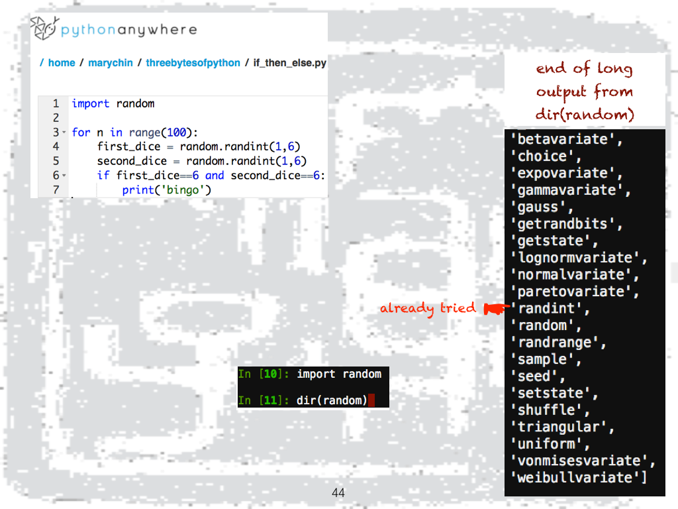
Task: Click the red pointing hand icon
Action: pyautogui.click(x=495, y=308)
